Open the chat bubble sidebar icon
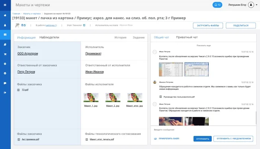 tap(5, 83)
